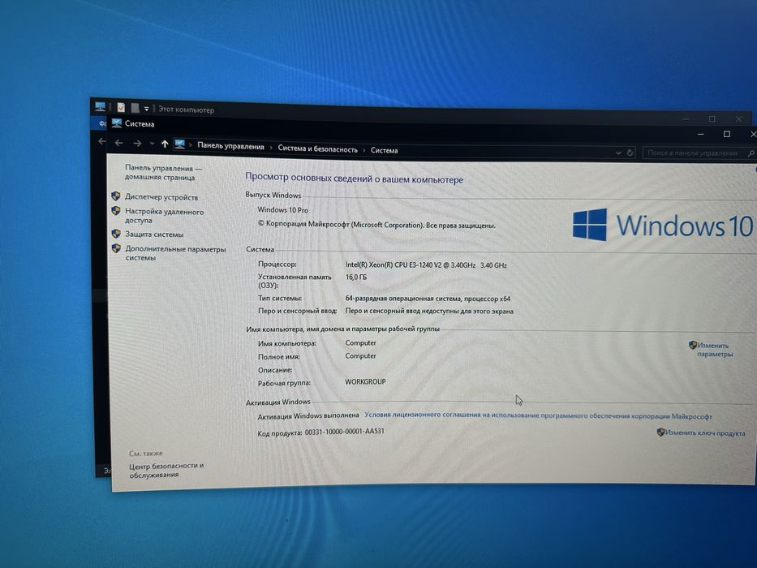Expand chevron after Панель управления breadcrumb
This screenshot has height=568, width=757.
(271, 148)
